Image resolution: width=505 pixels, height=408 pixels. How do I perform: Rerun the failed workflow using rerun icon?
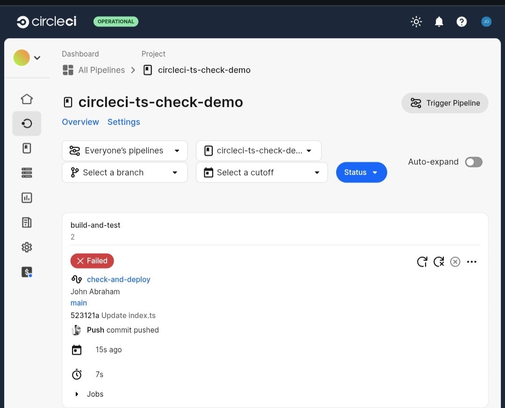tap(422, 262)
